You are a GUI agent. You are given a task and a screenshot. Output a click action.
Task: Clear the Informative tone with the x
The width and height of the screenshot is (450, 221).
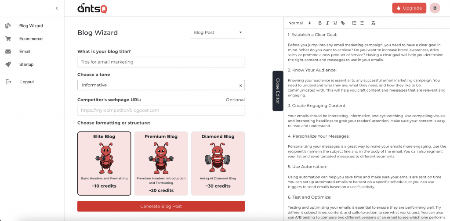(240, 86)
